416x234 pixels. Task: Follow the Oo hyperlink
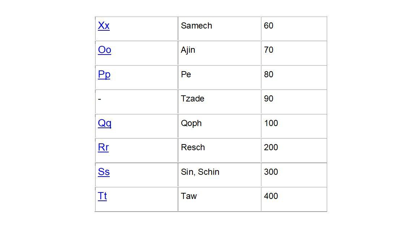coord(104,50)
